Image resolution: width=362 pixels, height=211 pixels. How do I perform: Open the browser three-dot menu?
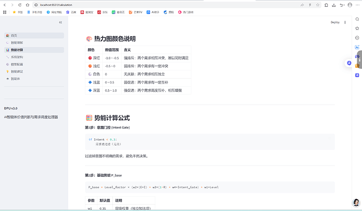(357, 5)
